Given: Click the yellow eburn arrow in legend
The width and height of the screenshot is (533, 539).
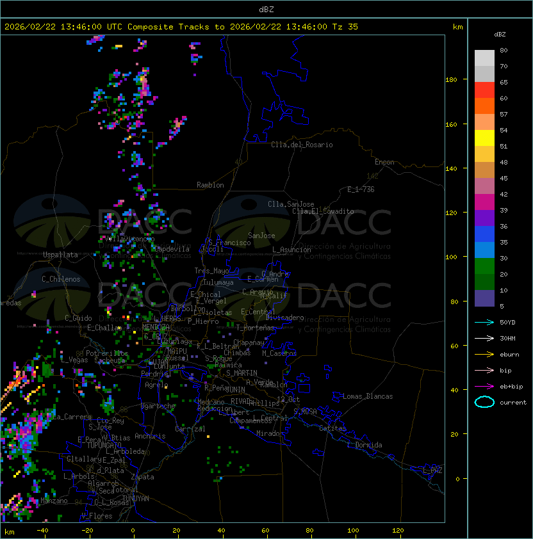Looking at the screenshot, I should [484, 355].
